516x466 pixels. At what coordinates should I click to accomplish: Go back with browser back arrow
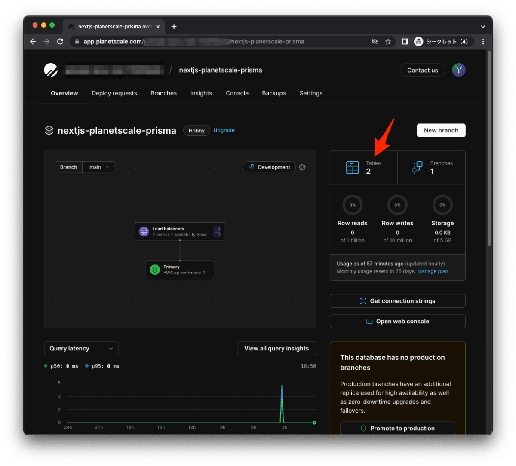tap(33, 42)
